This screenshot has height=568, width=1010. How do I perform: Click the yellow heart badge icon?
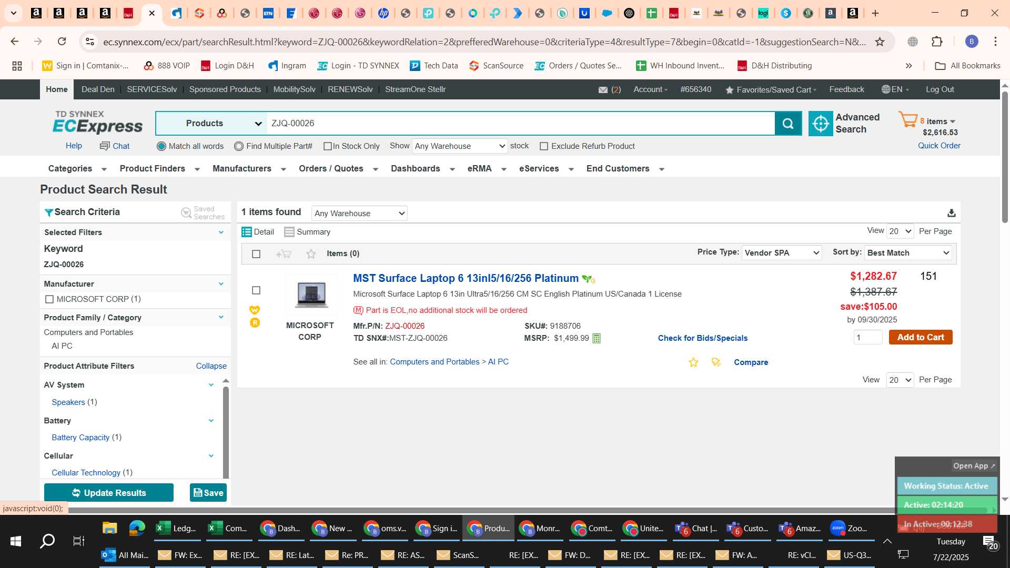click(x=255, y=310)
